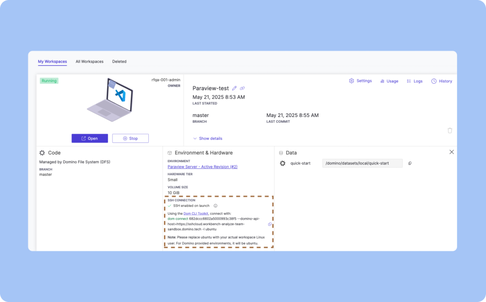Click the Open workspace button
Screen dimensions: 486x302
pyautogui.click(x=90, y=138)
